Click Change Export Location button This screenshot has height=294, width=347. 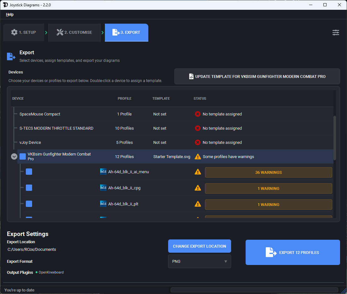[x=199, y=246]
